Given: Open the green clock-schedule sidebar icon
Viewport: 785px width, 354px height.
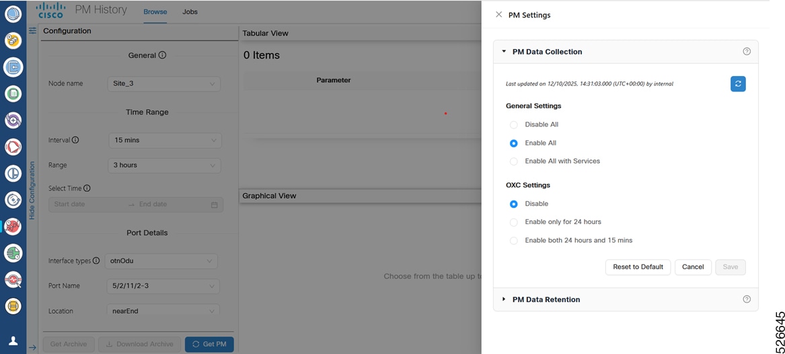Looking at the screenshot, I should pos(13,253).
